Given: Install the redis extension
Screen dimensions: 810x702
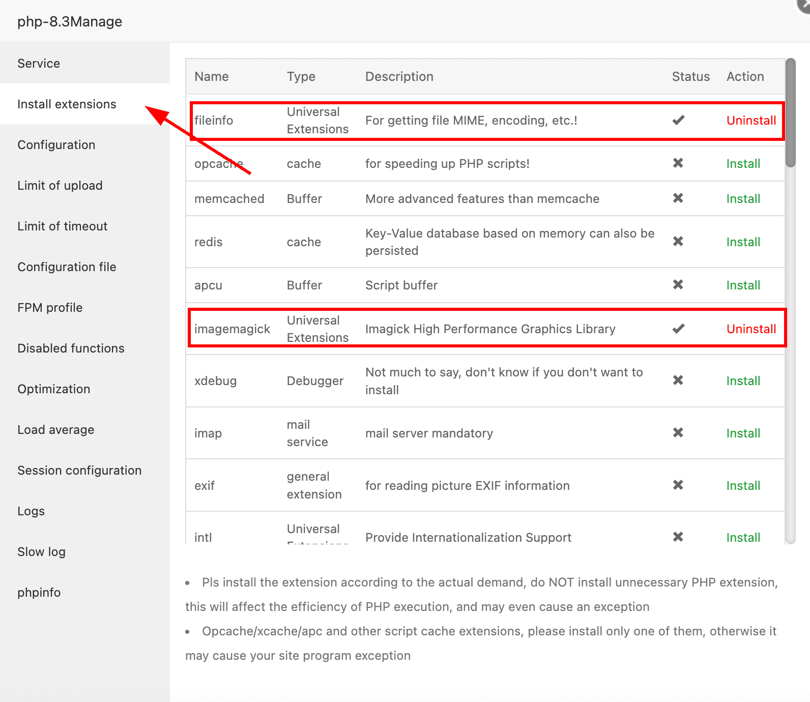Looking at the screenshot, I should (x=743, y=242).
